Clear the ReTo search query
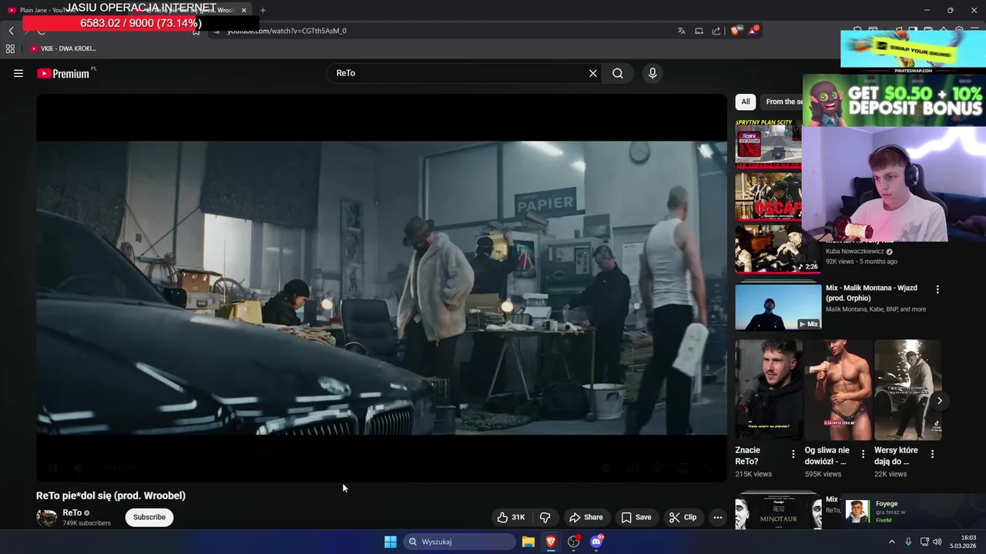The width and height of the screenshot is (986, 554). [593, 73]
